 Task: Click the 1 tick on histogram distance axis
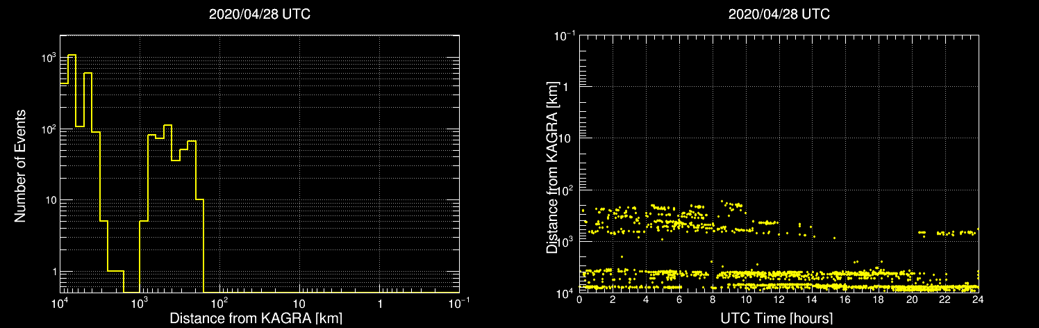coord(380,304)
